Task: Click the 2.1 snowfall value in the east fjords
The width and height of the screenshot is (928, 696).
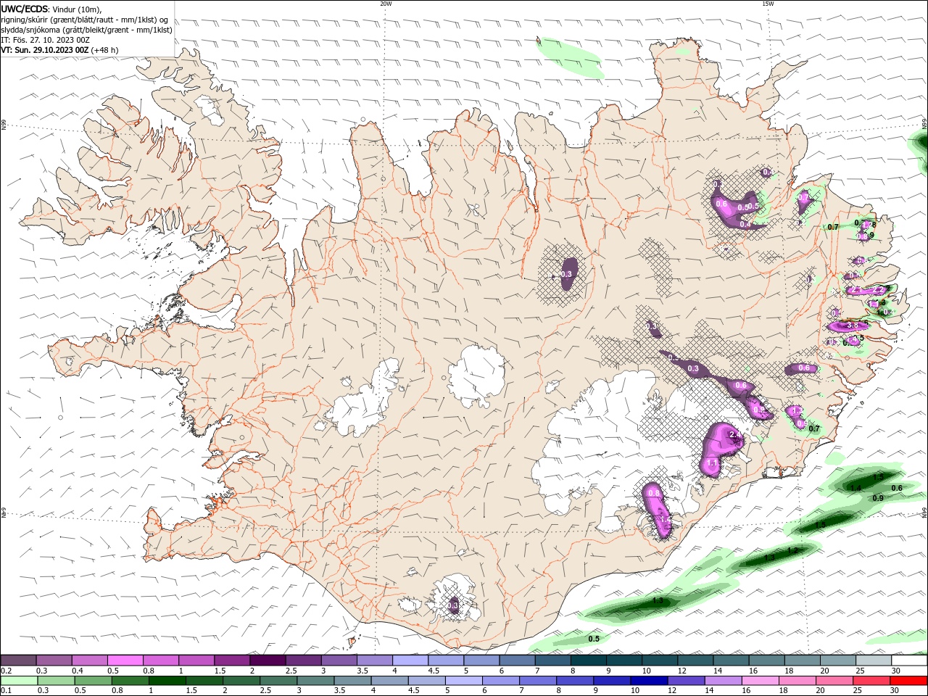Action: click(857, 290)
